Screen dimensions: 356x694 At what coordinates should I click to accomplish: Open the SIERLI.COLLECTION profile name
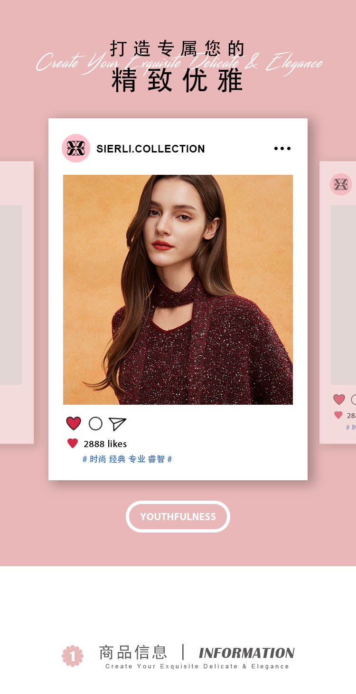tap(150, 149)
